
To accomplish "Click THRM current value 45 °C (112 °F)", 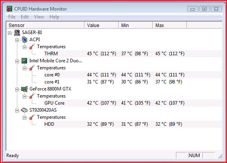I will (x=101, y=54).
